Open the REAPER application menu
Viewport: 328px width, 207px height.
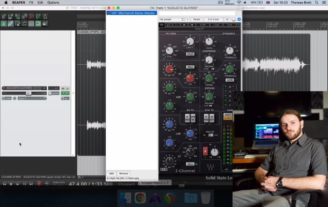click(19, 3)
